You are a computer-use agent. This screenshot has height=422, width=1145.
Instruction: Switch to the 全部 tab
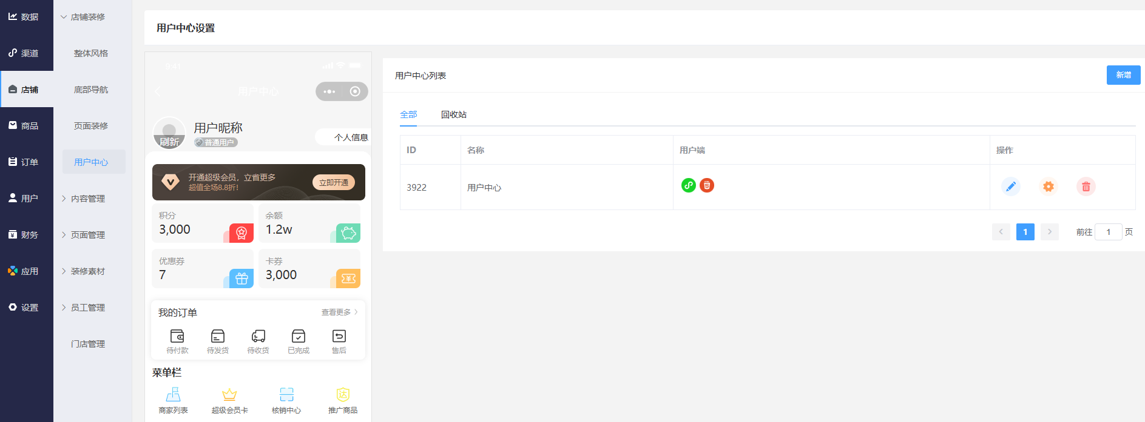coord(408,114)
